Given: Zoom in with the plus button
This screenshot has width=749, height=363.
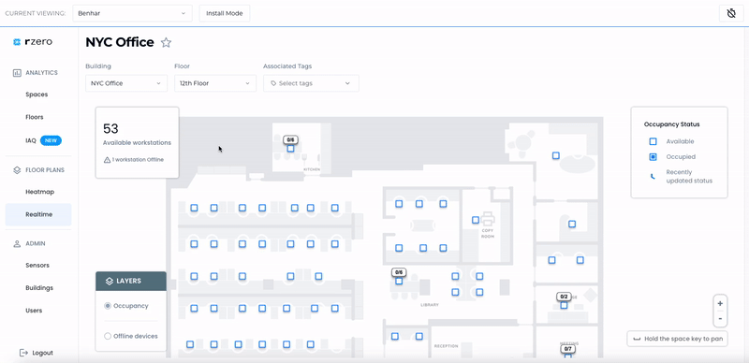Looking at the screenshot, I should click(x=720, y=303).
